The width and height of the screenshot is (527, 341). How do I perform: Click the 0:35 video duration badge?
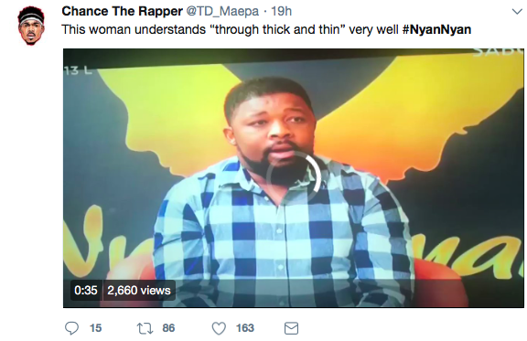[x=86, y=291]
